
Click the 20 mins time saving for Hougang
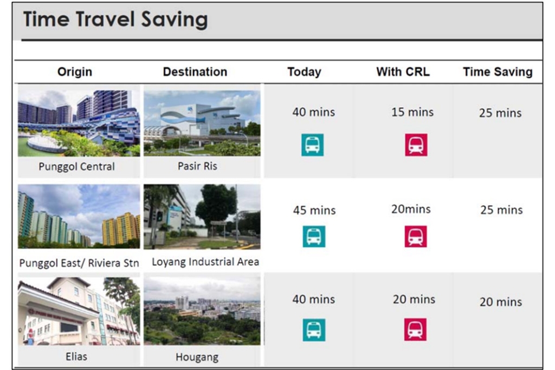pos(501,302)
